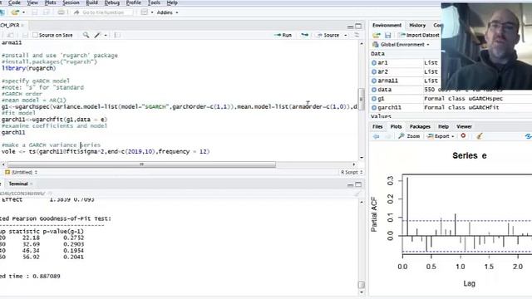532x299 pixels.
Task: Click the remove current plot red icon
Action: tap(463, 136)
